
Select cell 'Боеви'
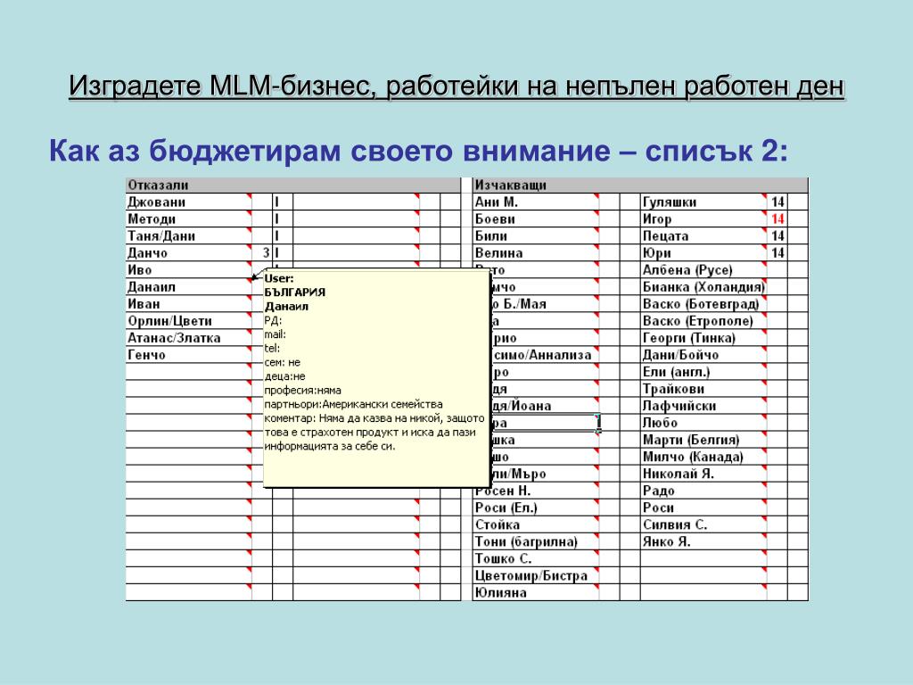536,219
